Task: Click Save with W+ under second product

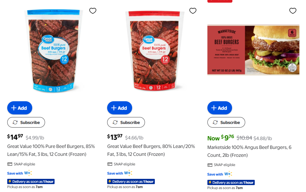Action: [x=120, y=173]
